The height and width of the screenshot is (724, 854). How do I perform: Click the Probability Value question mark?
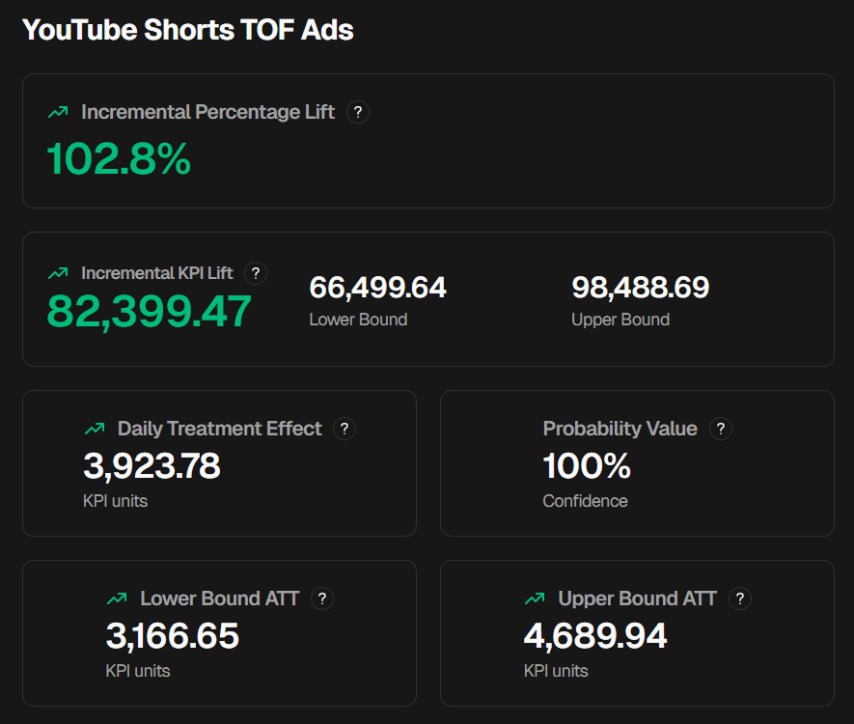(x=721, y=429)
